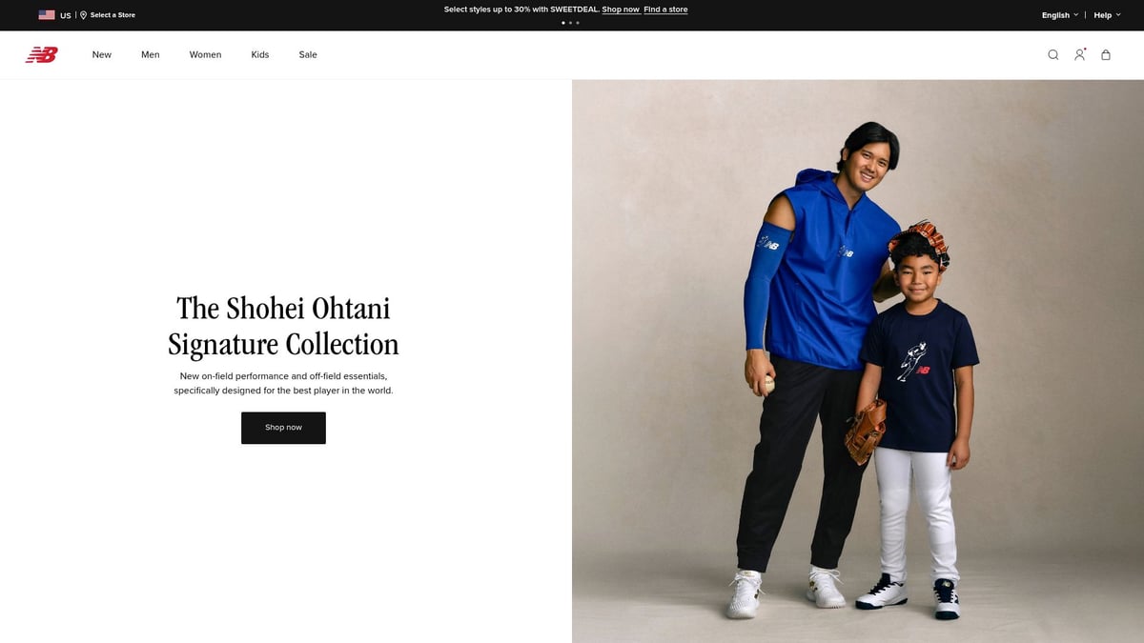Click the Select a Store link

pyautogui.click(x=112, y=15)
